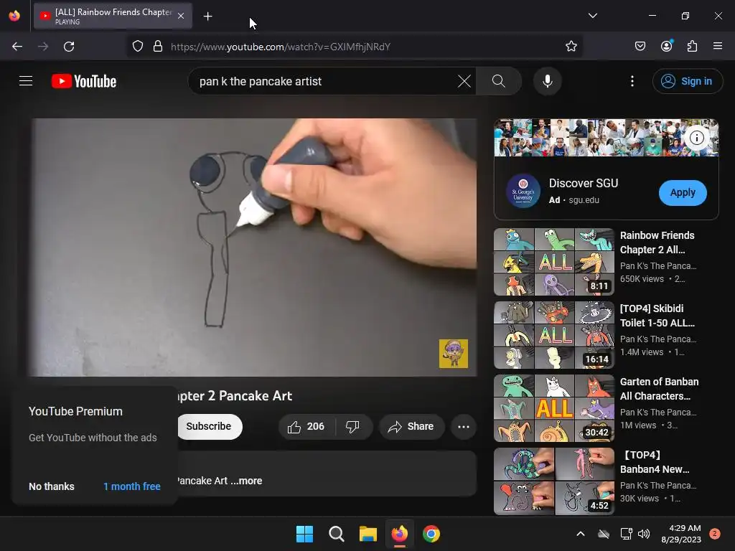Open YouTube settings three-dot menu
735x551 pixels.
632,81
